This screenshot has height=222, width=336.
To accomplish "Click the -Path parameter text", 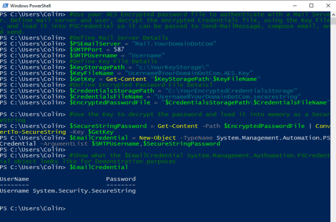I will point(211,126).
